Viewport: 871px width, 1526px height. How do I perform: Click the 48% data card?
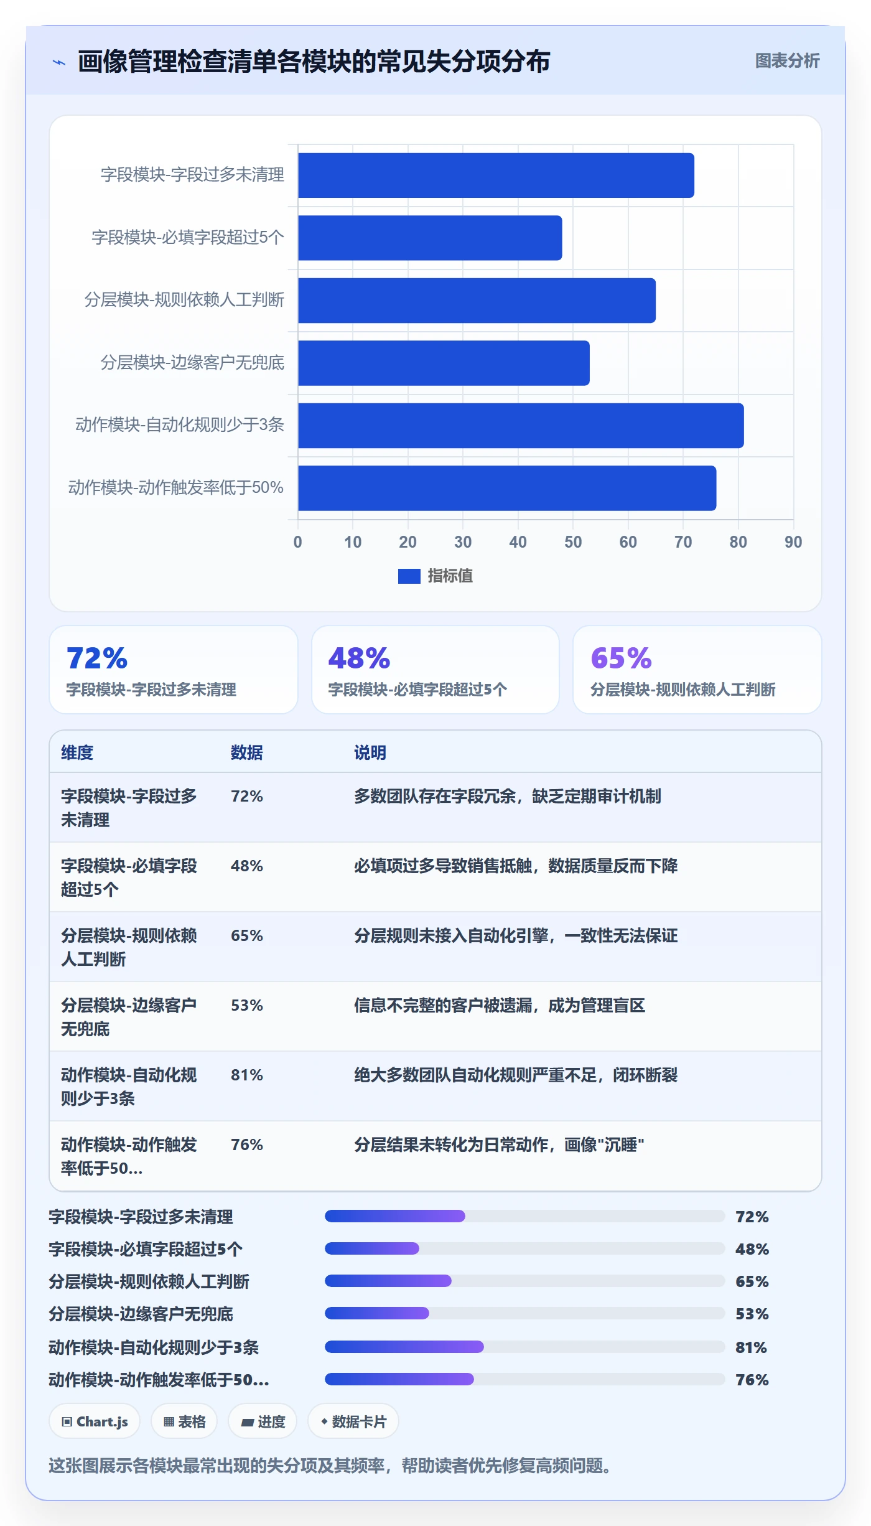coord(435,670)
